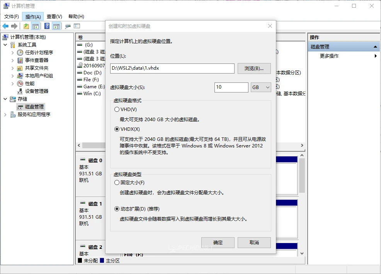Click the 确定 button in dialog
This screenshot has height=274, width=381.
(x=218, y=243)
